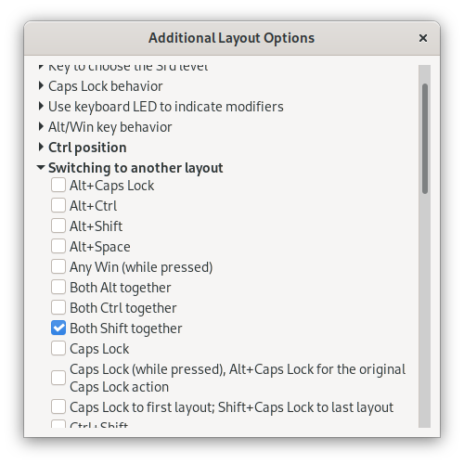Enable Alt+Space layout switching
The height and width of the screenshot is (464, 464).
[58, 246]
